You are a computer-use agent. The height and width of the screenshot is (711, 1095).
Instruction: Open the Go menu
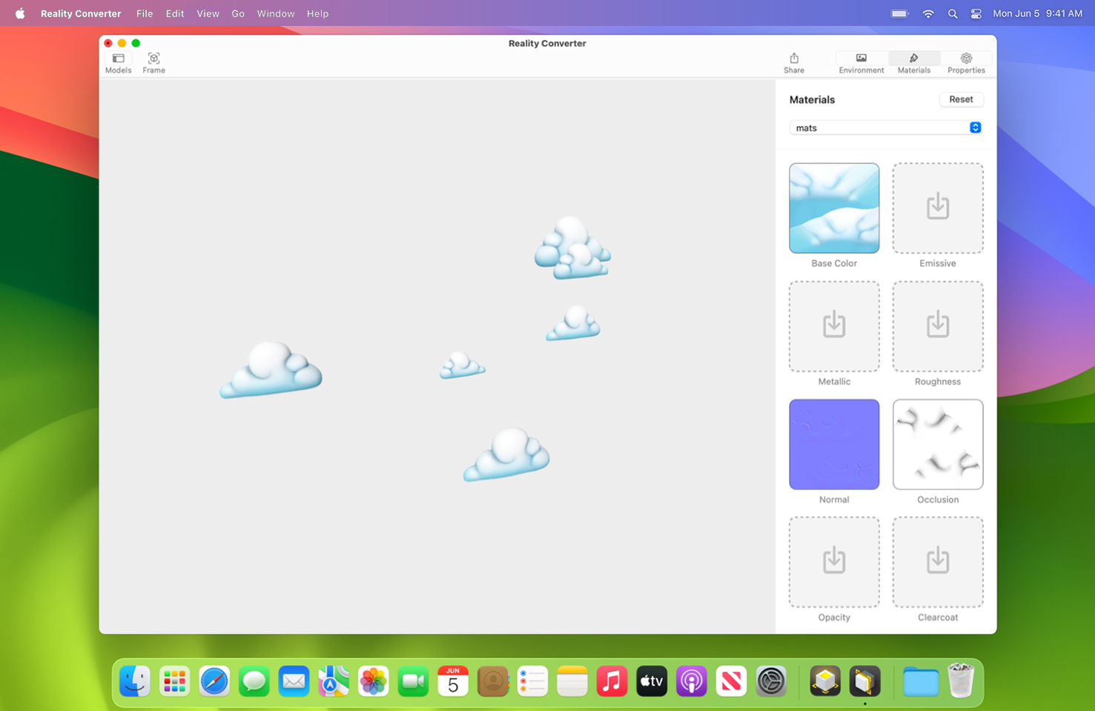coord(238,13)
